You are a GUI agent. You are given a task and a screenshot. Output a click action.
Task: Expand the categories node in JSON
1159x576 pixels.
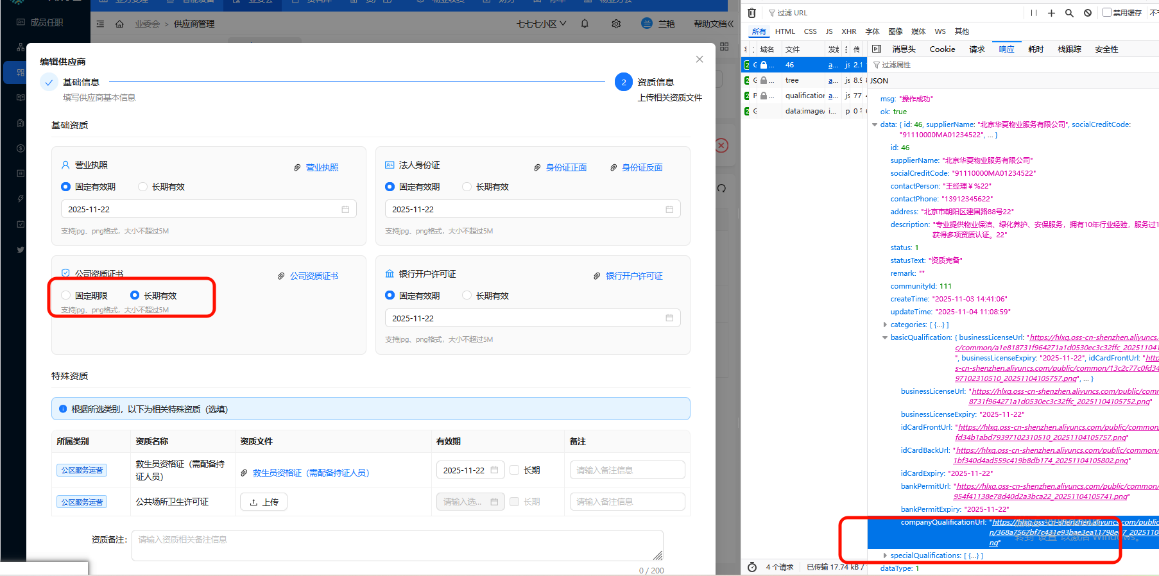(x=885, y=325)
